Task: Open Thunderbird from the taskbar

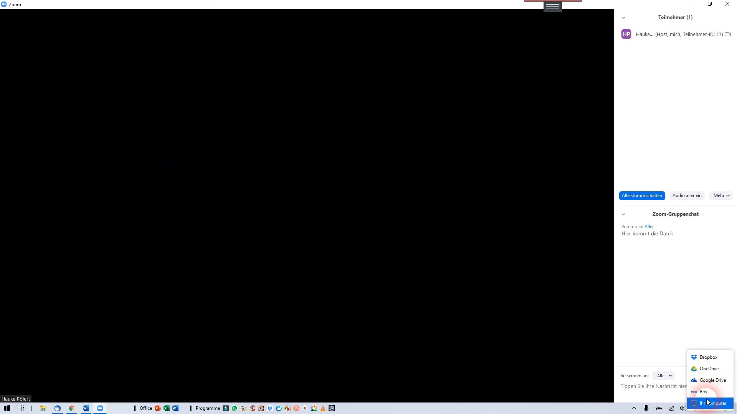Action: point(57,408)
